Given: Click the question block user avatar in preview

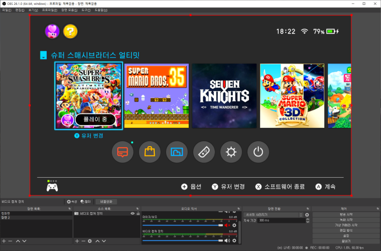Looking at the screenshot, I should [70, 31].
